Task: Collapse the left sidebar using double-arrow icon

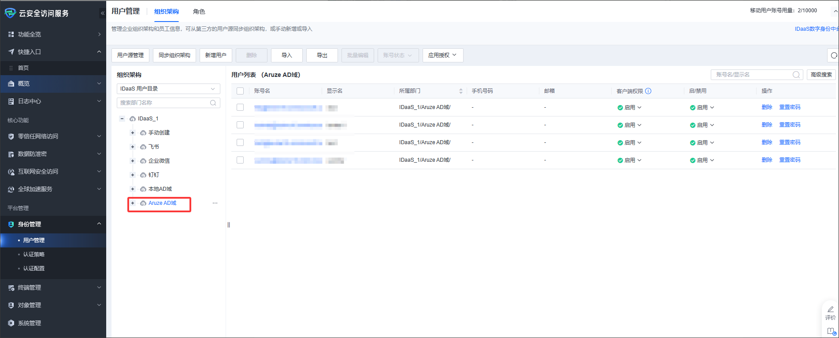Action: 102,13
